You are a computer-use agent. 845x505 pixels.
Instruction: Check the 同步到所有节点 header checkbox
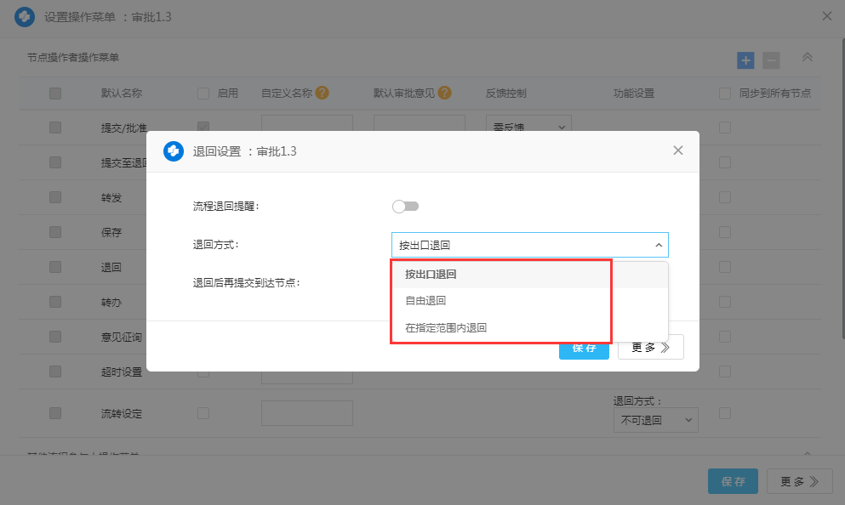coord(725,93)
